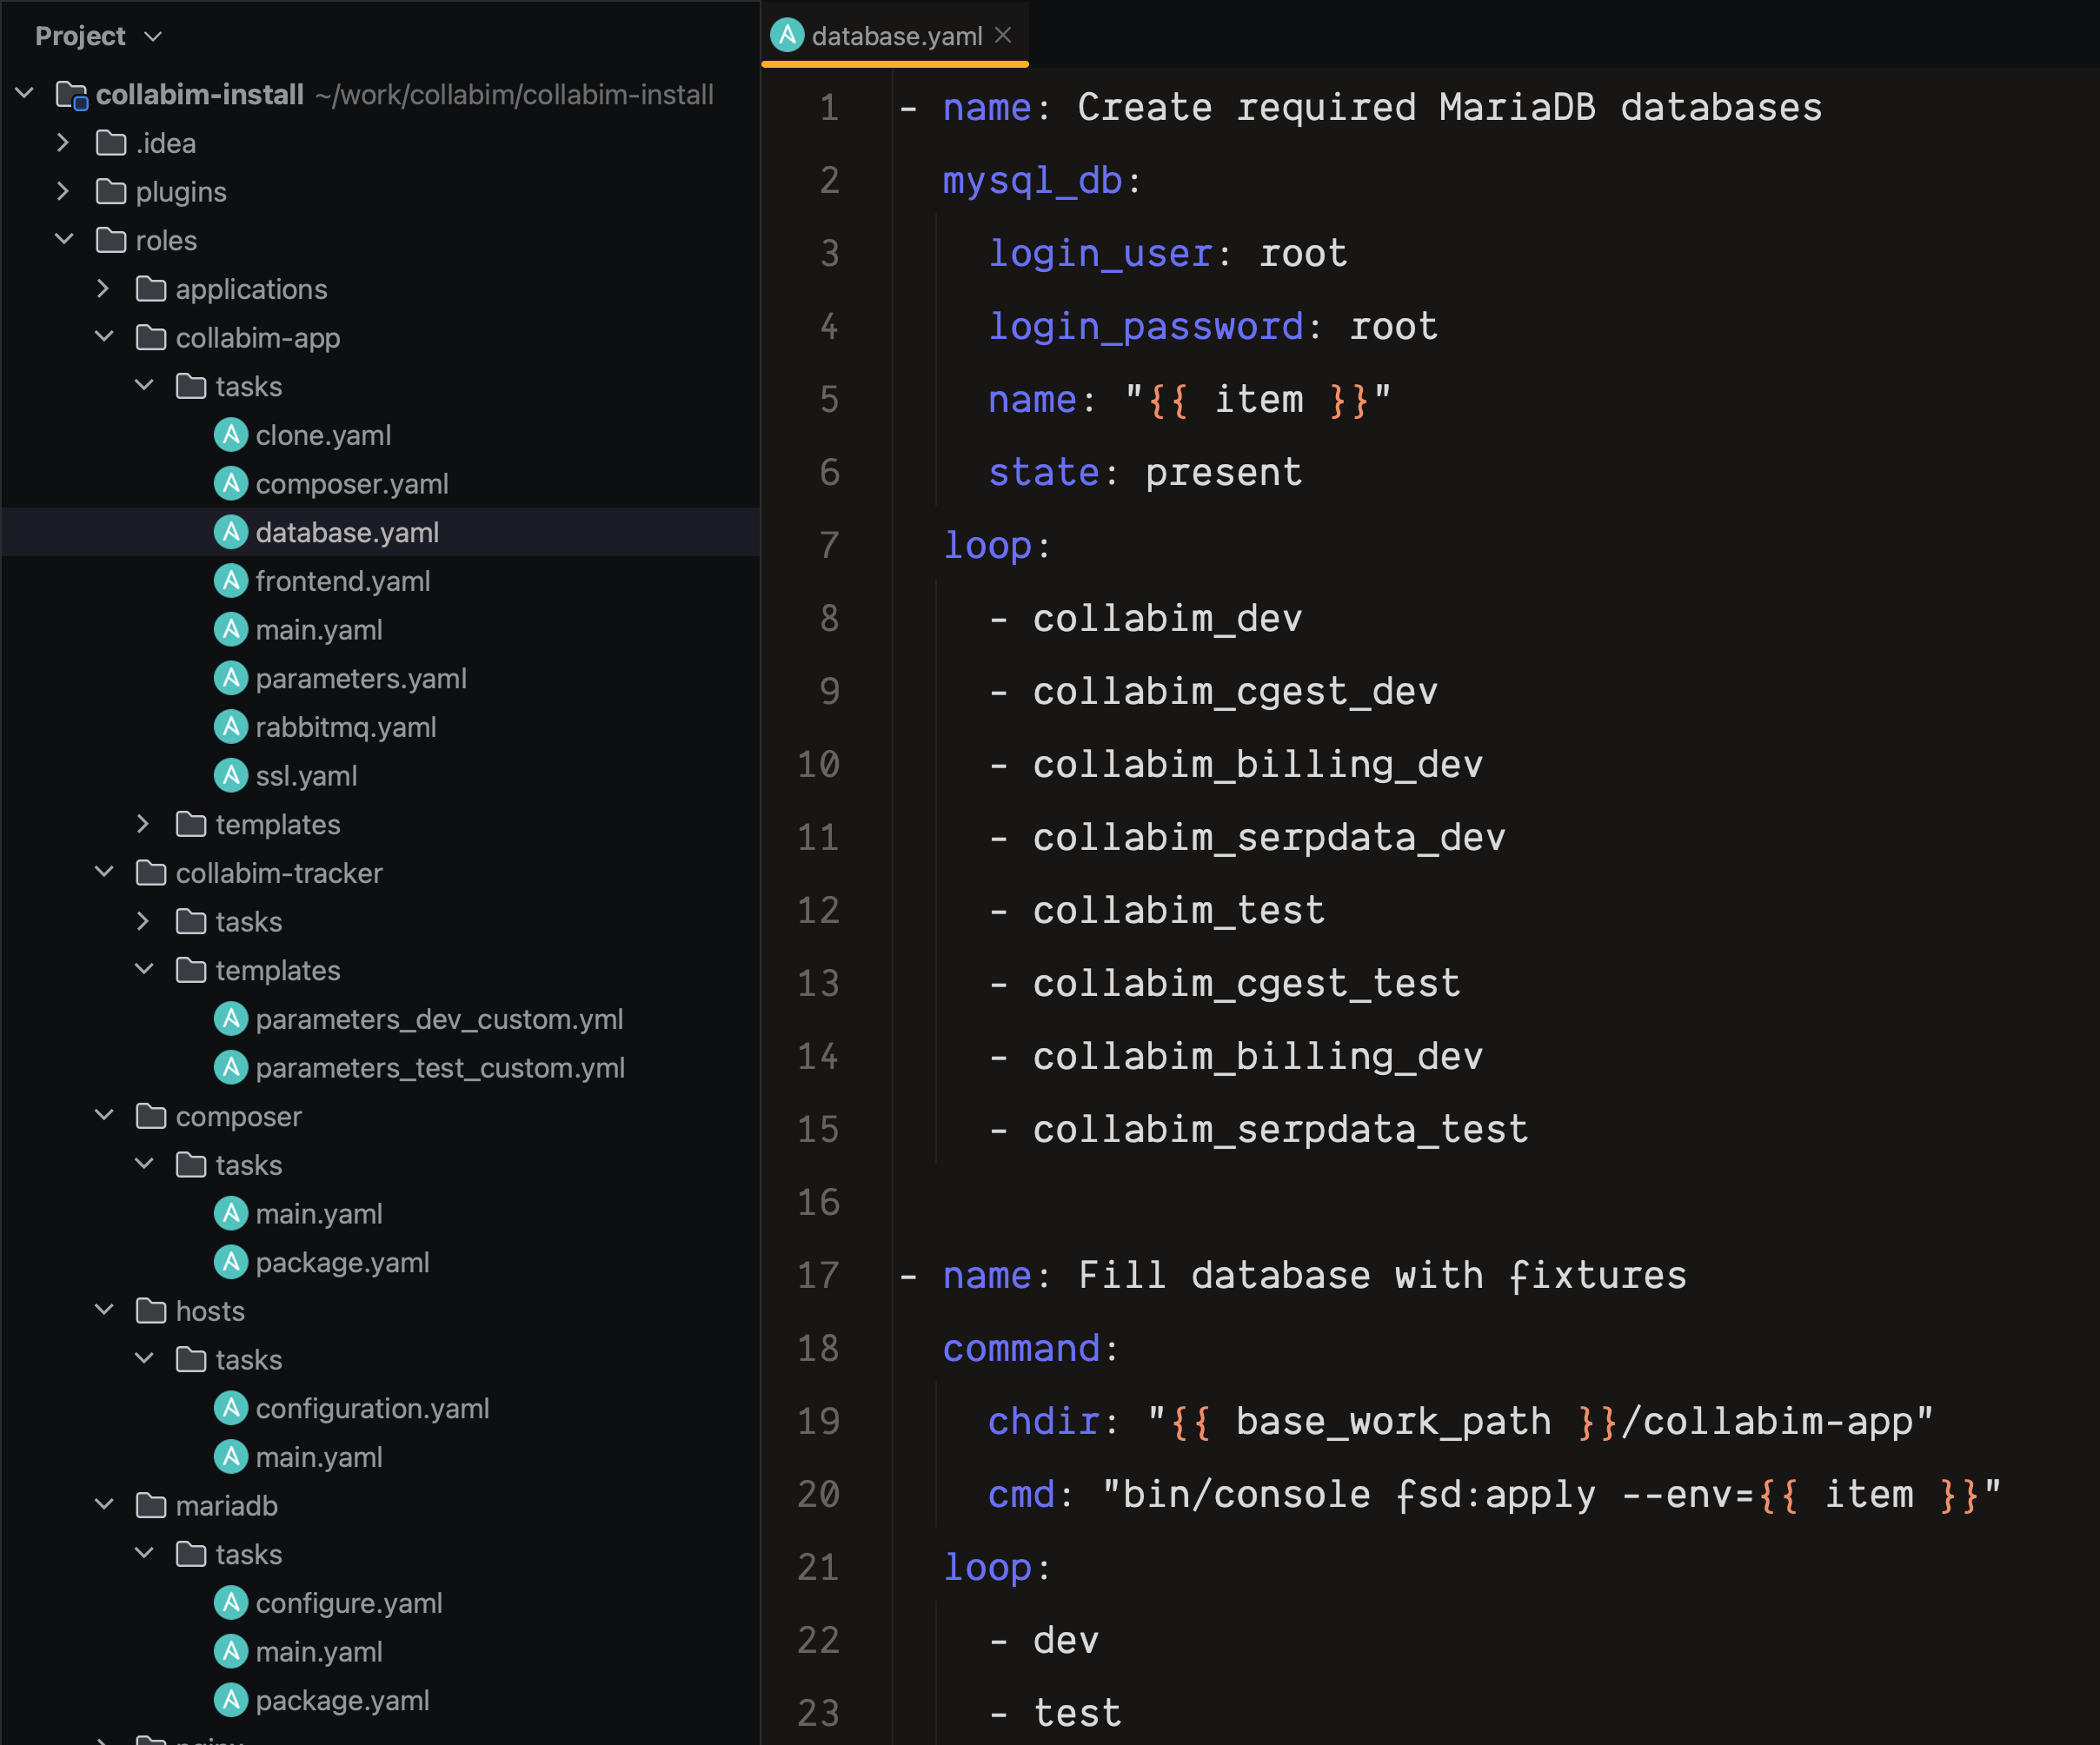Click 'Create required MariaDB databases' text
The image size is (2100, 1745).
point(1450,107)
